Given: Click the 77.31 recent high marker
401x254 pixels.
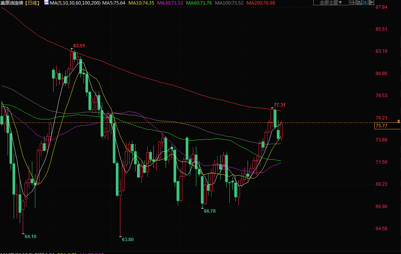Looking at the screenshot, I should [279, 105].
